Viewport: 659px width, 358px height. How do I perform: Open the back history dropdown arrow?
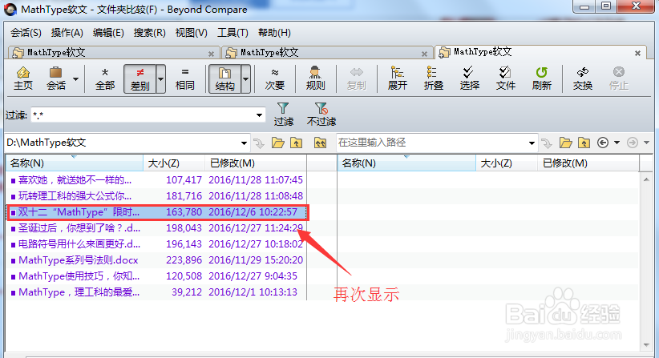tap(617, 143)
